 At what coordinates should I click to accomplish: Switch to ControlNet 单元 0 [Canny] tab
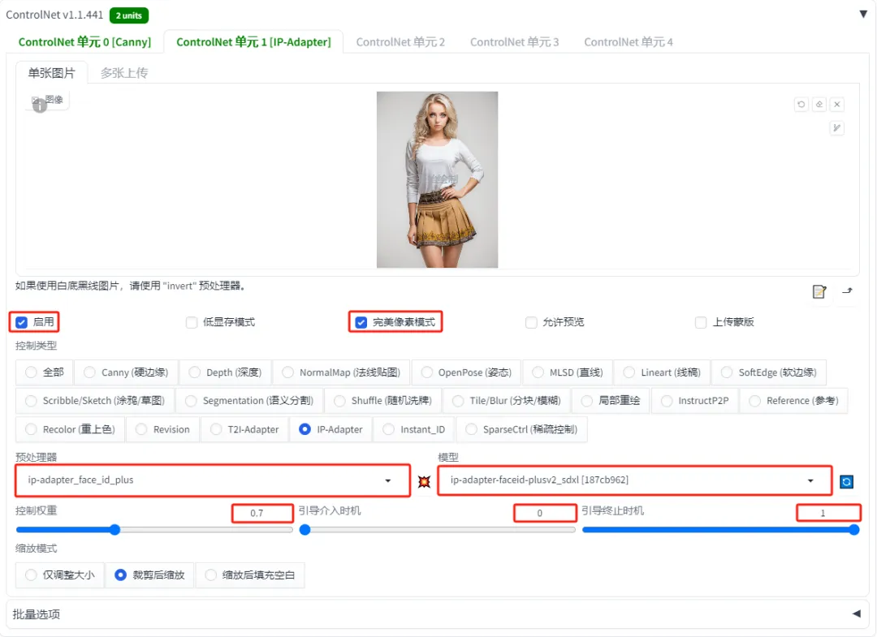click(84, 41)
